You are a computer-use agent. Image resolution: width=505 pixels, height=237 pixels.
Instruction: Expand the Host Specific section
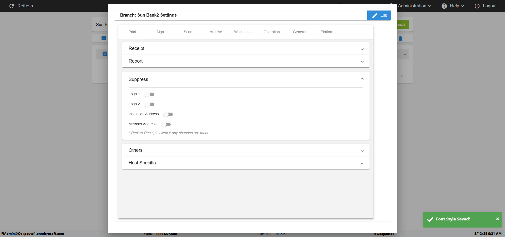(246, 163)
